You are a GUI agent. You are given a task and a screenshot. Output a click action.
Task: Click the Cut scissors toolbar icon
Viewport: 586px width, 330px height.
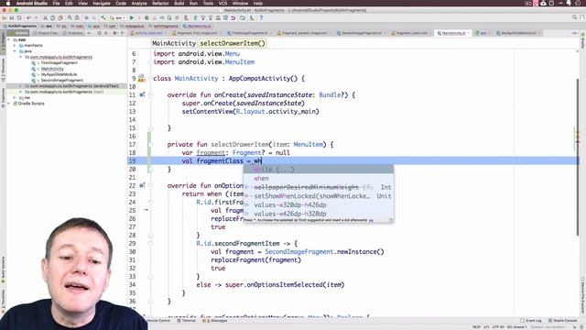(x=45, y=17)
